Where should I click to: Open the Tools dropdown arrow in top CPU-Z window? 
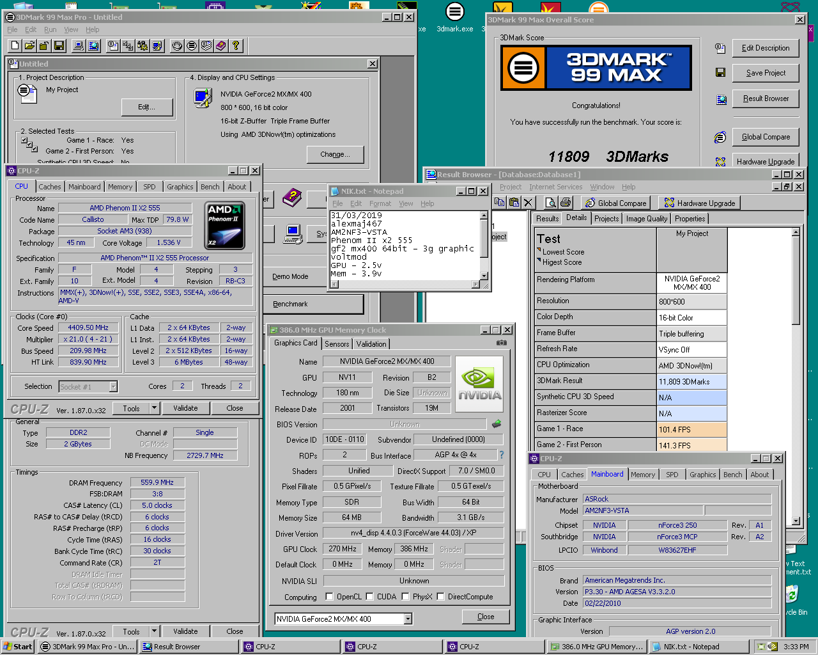coord(154,408)
